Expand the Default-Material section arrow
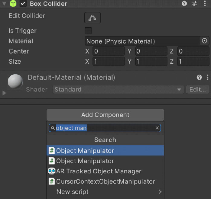This screenshot has height=199, width=211. [4, 93]
